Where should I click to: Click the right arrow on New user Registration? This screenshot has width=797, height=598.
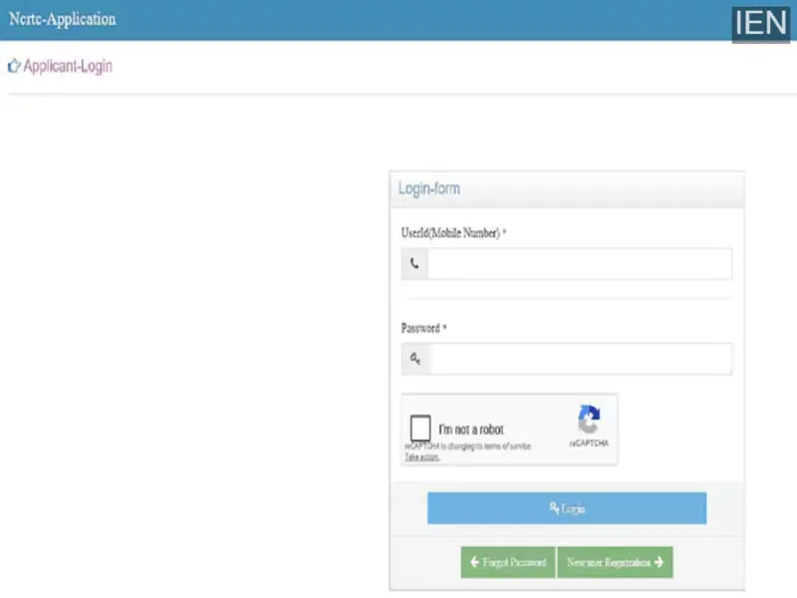[x=660, y=562]
